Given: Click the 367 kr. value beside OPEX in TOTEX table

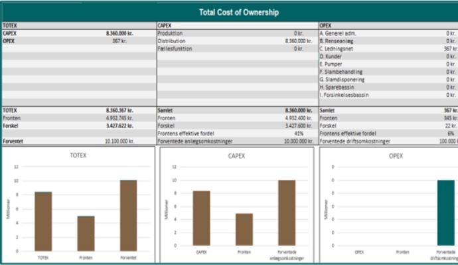Looking at the screenshot, I should [119, 41].
